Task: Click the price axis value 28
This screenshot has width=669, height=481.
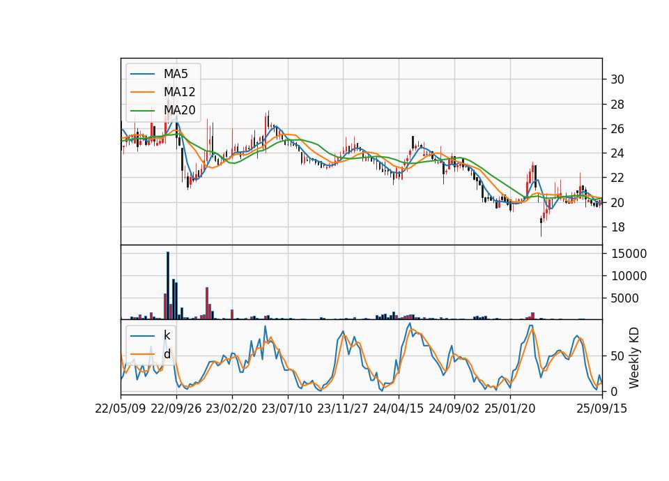Action: click(617, 104)
